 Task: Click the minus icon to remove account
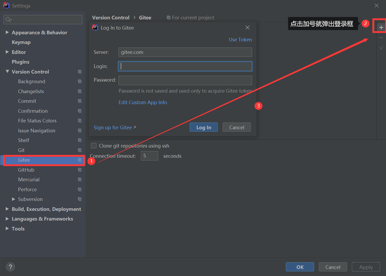pos(381,38)
